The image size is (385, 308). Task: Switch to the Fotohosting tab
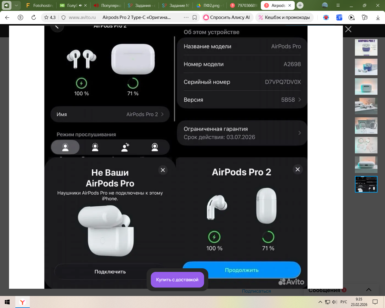40,5
